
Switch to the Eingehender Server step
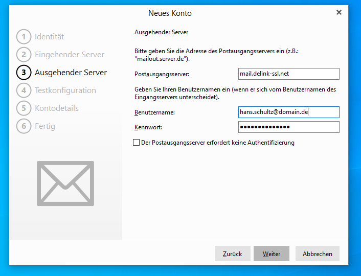coord(70,55)
